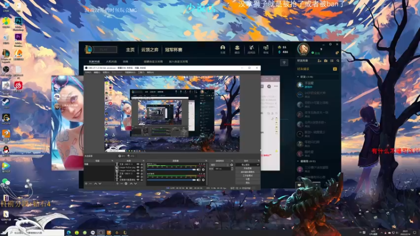Move selected source up with arrow
This screenshot has height=236, width=420.
(131, 184)
